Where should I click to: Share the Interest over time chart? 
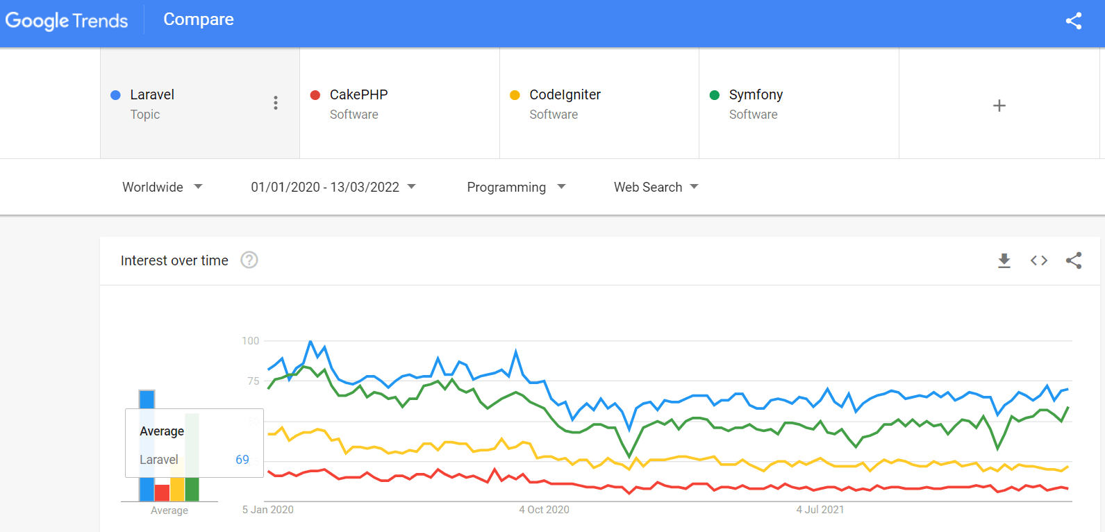click(1074, 260)
